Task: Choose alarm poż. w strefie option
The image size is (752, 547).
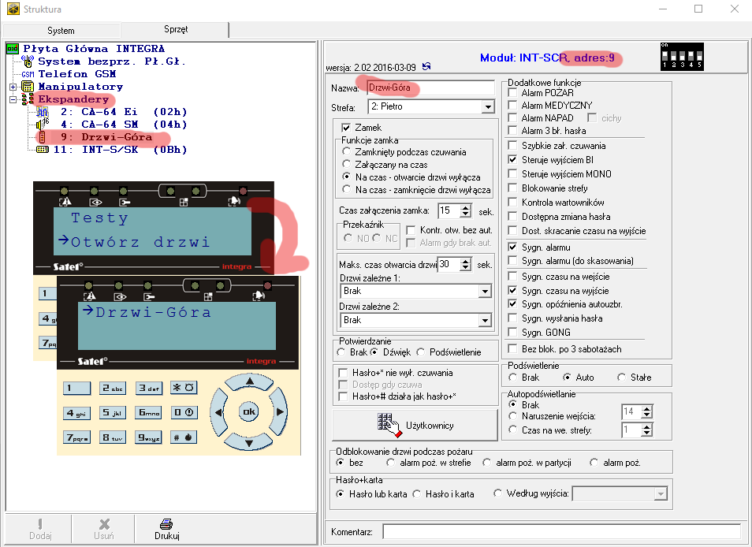Action: click(x=391, y=463)
